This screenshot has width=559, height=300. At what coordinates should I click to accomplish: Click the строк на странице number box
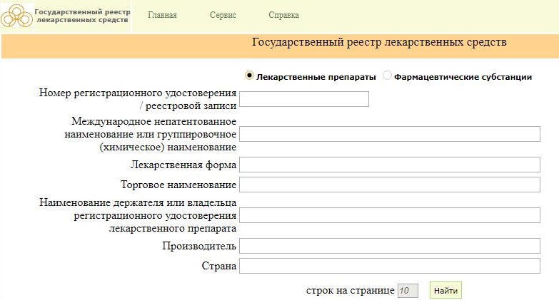(408, 291)
